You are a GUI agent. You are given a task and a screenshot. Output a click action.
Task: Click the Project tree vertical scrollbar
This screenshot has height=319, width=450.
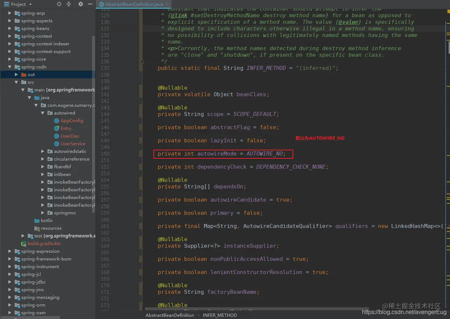point(94,124)
